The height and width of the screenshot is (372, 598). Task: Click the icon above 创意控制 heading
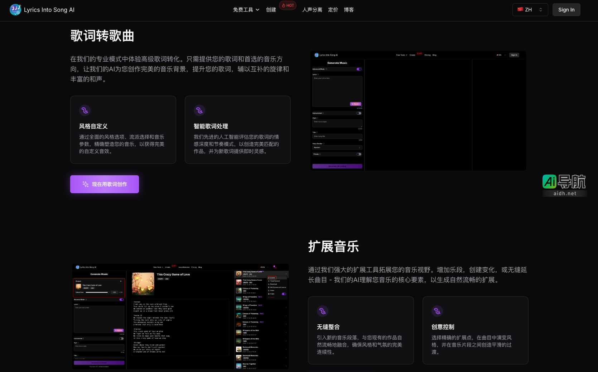(x=437, y=311)
